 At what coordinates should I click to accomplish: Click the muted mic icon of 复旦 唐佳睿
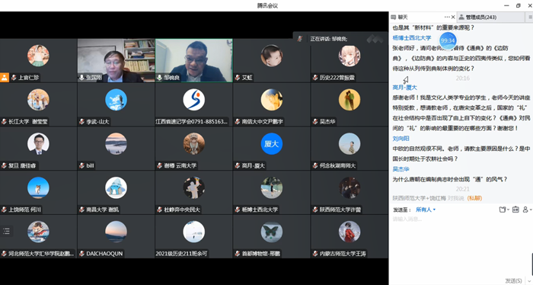coord(4,165)
